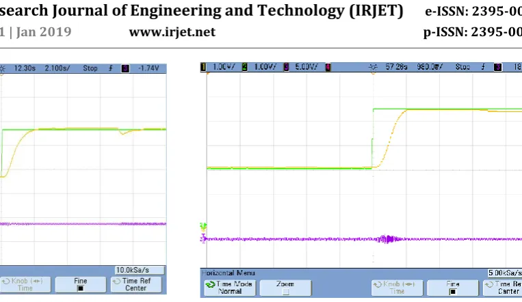The image size is (522, 302).
Task: Click the 57.28s delay value
Action: [396, 67]
